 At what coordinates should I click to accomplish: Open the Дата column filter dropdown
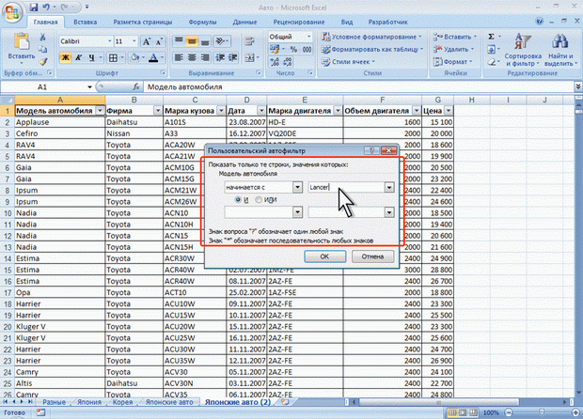pyautogui.click(x=261, y=111)
